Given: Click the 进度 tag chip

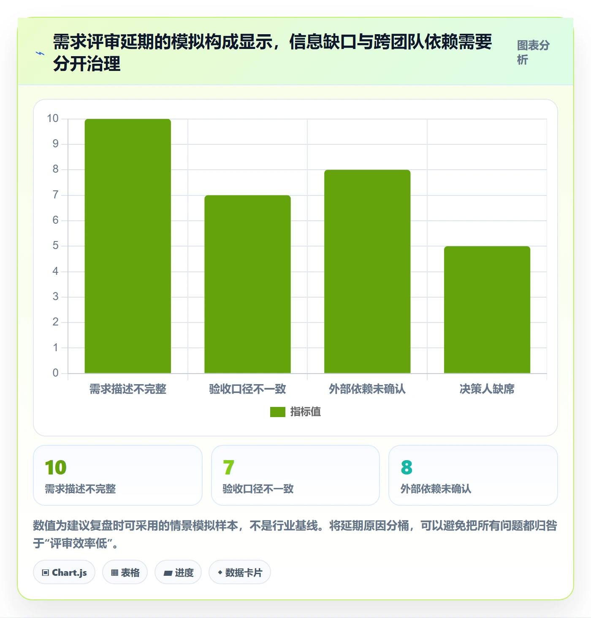Looking at the screenshot, I should point(178,572).
